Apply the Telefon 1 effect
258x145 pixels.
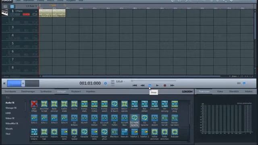[134, 132]
